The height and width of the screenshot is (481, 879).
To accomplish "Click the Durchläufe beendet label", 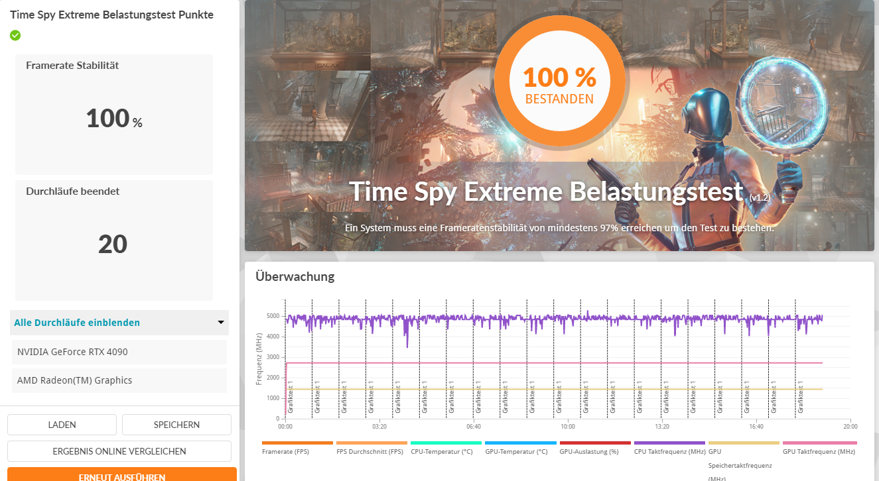I will click(72, 191).
